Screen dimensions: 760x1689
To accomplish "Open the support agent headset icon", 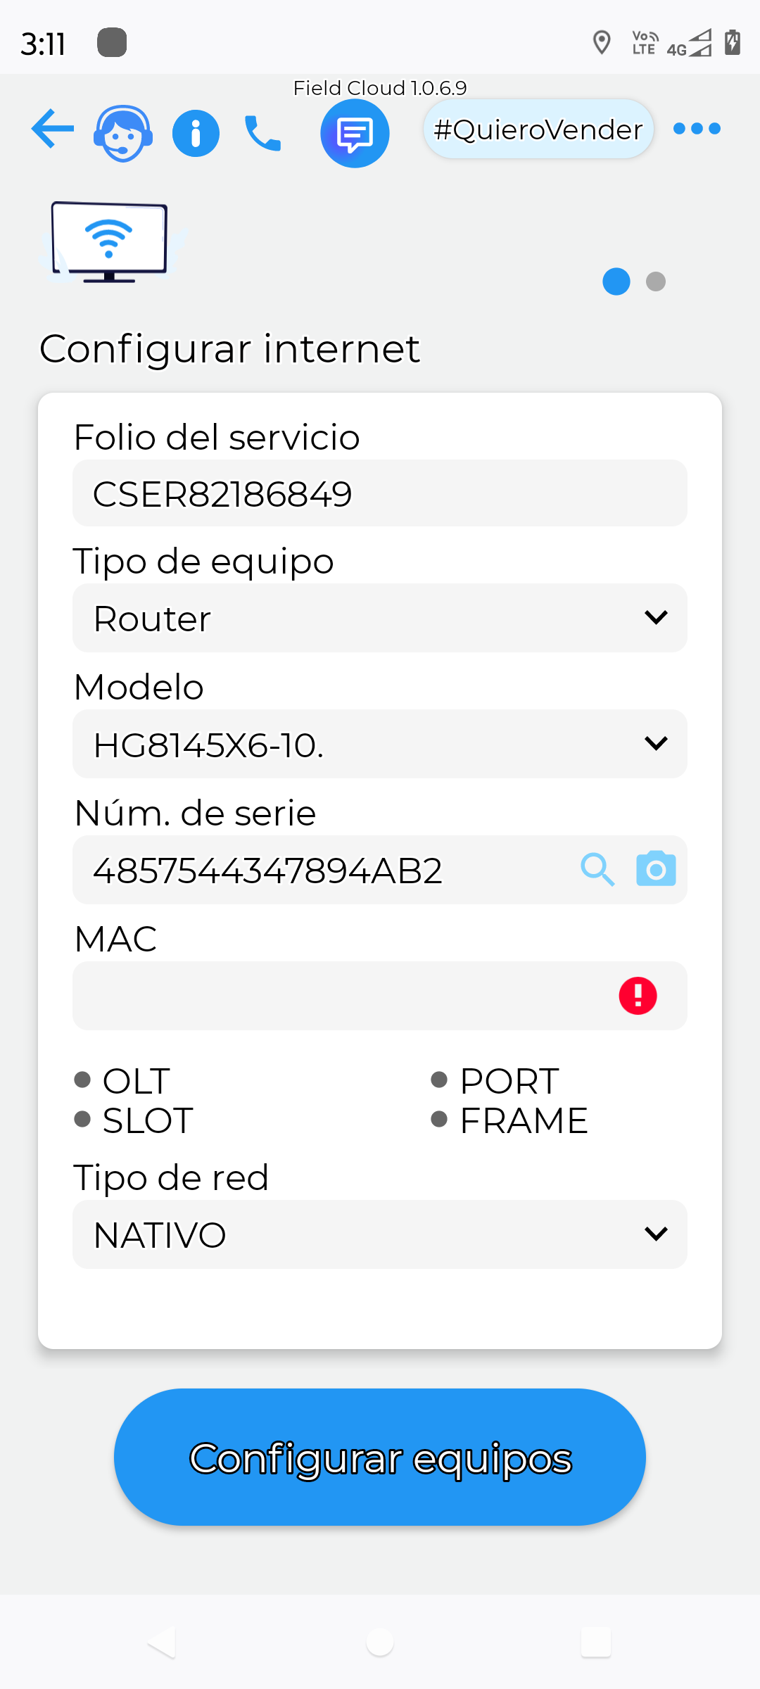I will pos(123,133).
